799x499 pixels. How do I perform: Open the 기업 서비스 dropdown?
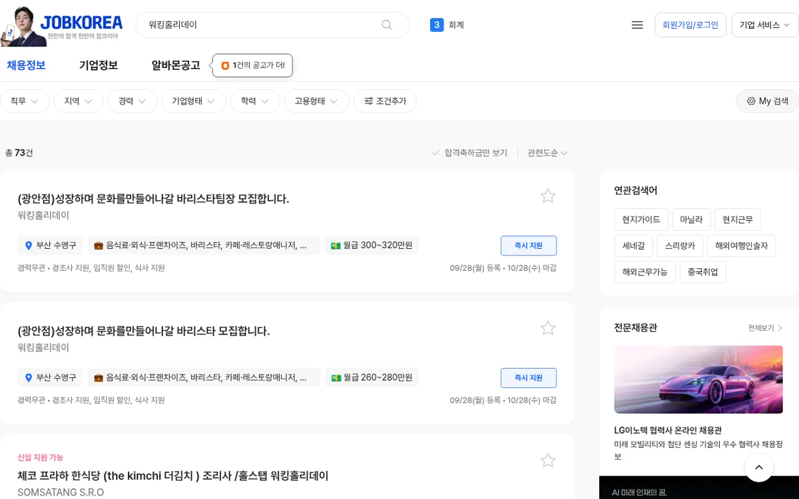[x=764, y=25]
